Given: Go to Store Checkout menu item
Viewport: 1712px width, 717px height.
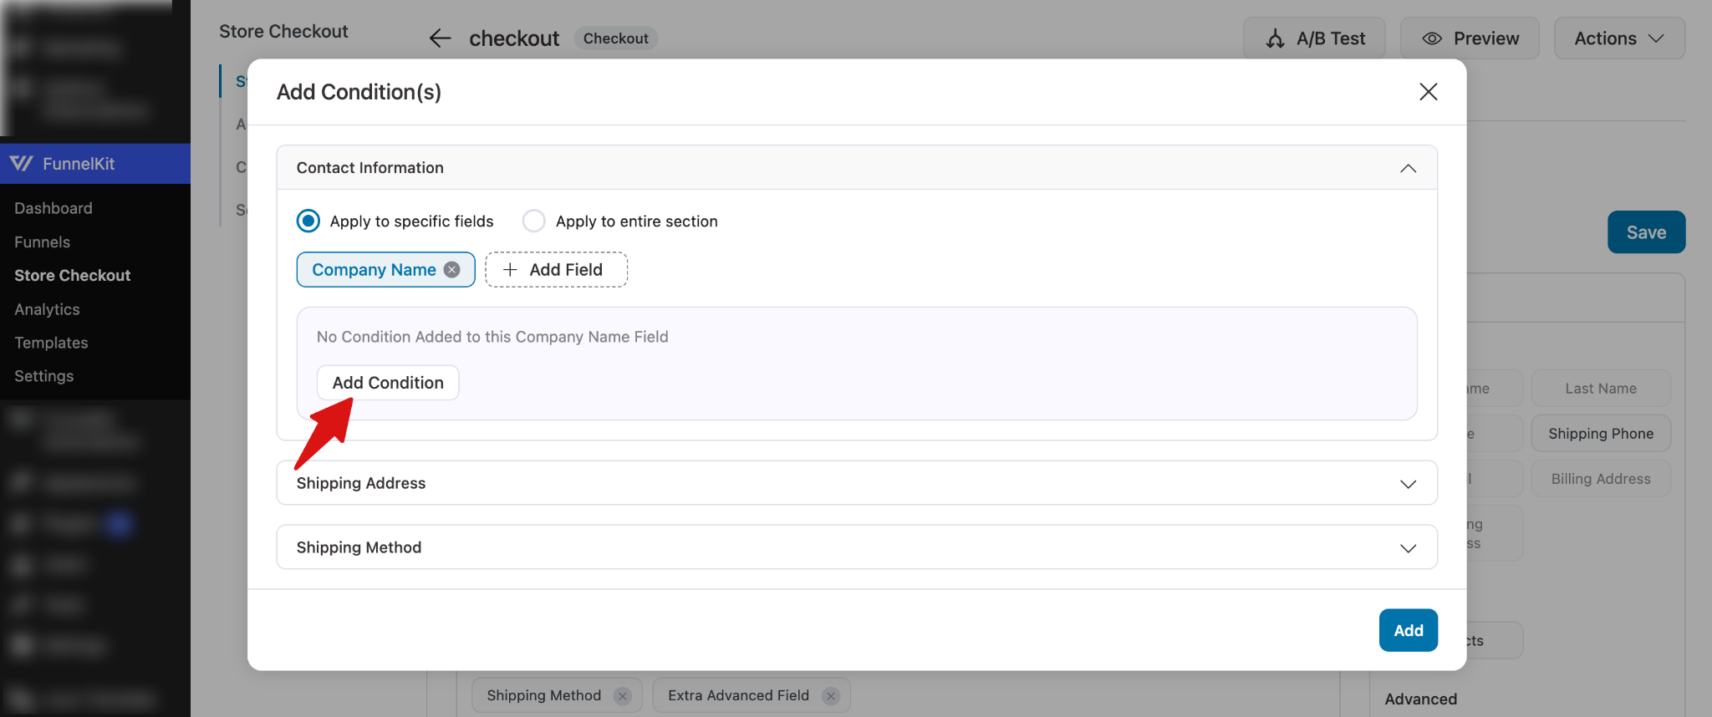Looking at the screenshot, I should point(73,276).
